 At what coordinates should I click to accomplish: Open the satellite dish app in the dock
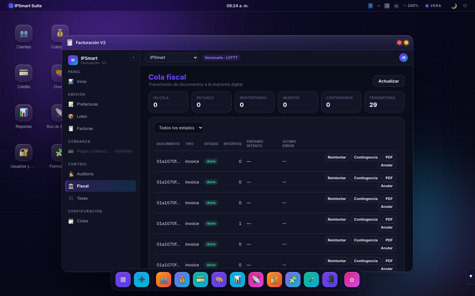[256, 280]
